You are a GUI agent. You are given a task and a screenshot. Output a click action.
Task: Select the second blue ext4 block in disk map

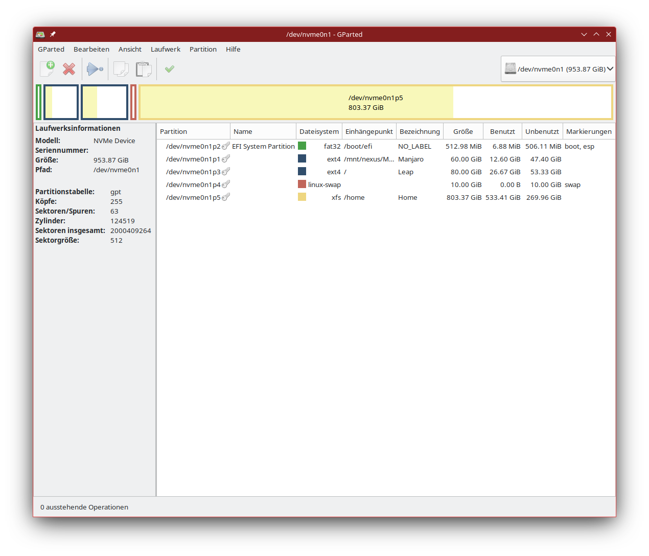[104, 102]
